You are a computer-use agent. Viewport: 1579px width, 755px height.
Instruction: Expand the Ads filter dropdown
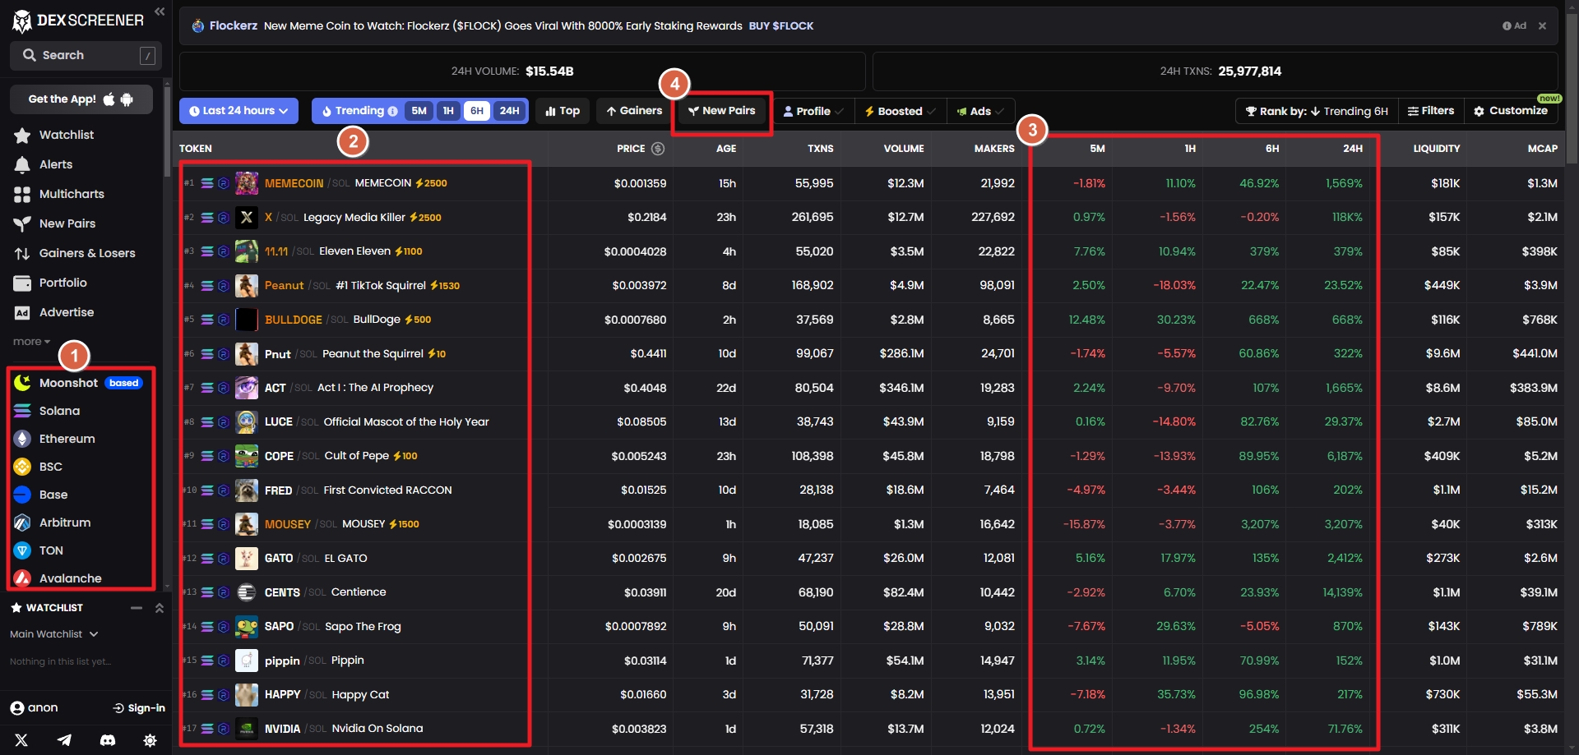[x=980, y=111]
